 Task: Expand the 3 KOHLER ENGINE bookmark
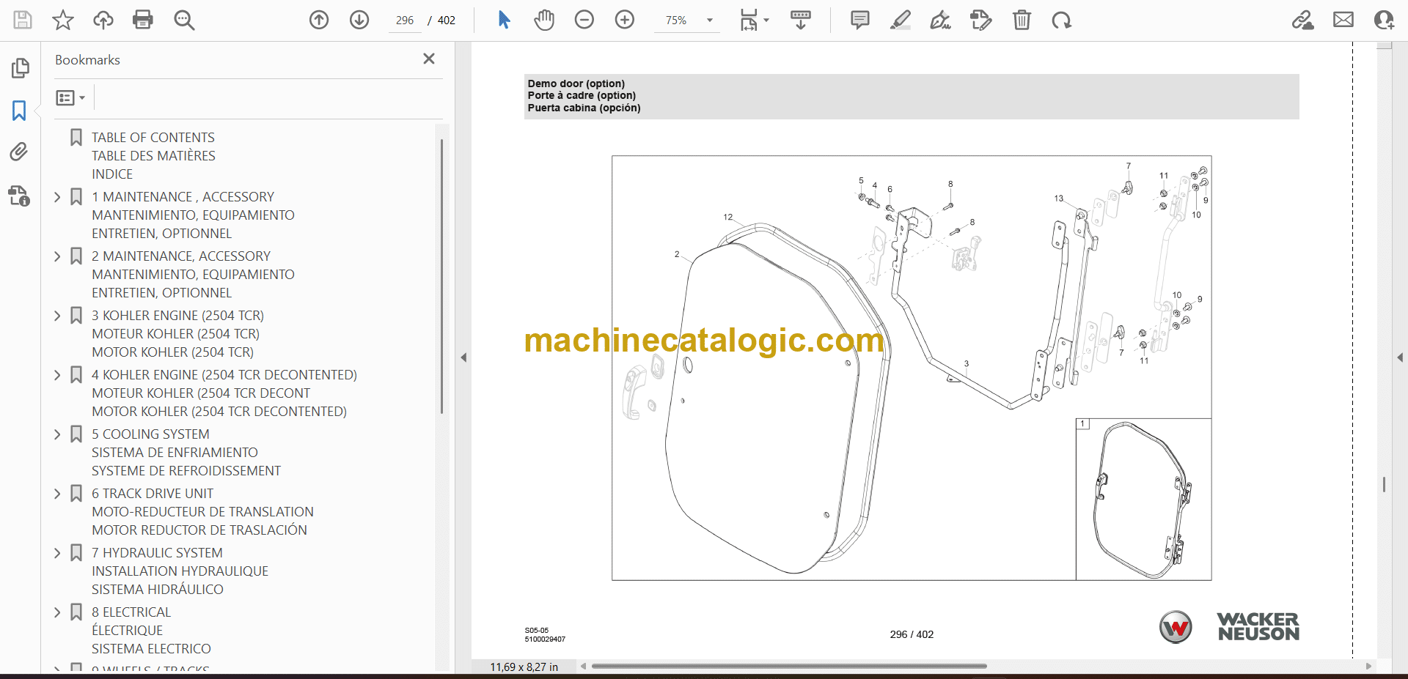click(x=57, y=316)
